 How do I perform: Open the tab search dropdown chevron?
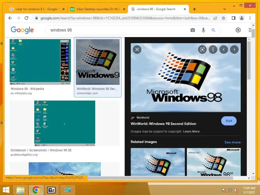(x=225, y=9)
